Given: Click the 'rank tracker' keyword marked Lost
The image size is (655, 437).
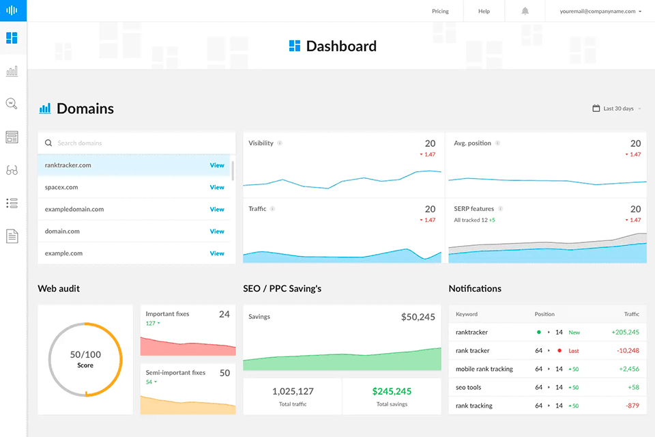Looking at the screenshot, I should coord(472,351).
